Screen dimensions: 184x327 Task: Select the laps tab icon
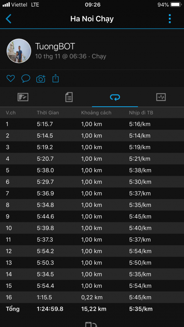tap(115, 97)
